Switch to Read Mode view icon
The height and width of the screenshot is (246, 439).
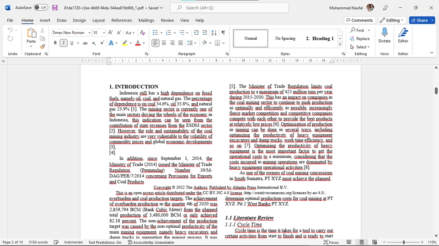[349, 242]
